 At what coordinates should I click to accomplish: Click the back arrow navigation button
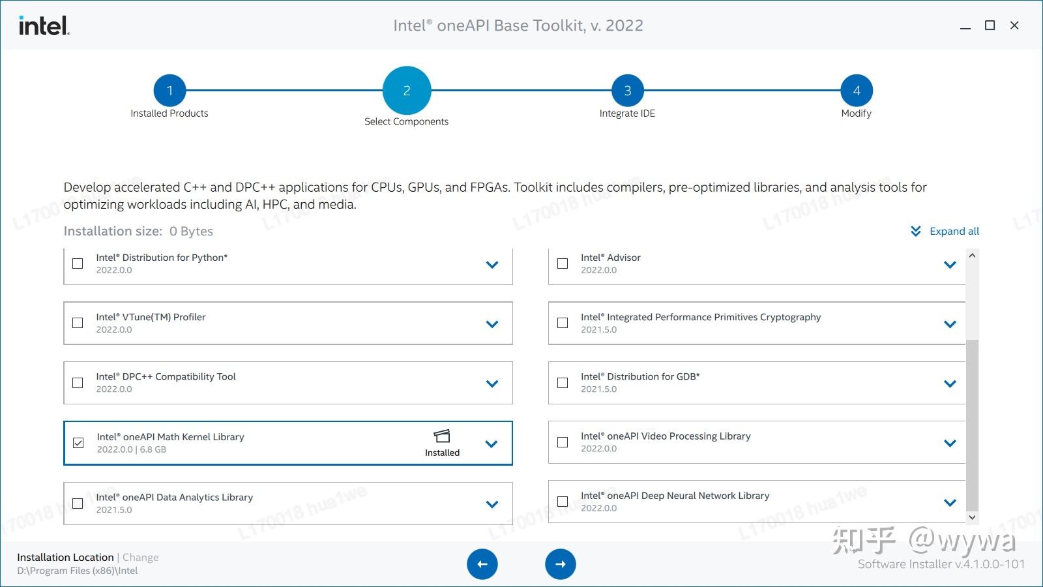(x=482, y=564)
